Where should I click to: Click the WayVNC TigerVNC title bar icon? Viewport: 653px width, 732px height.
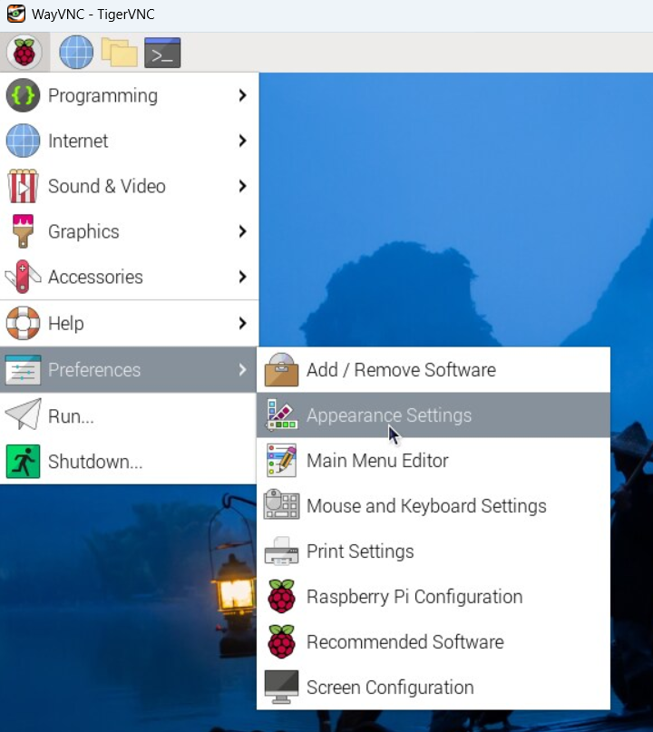pyautogui.click(x=15, y=14)
